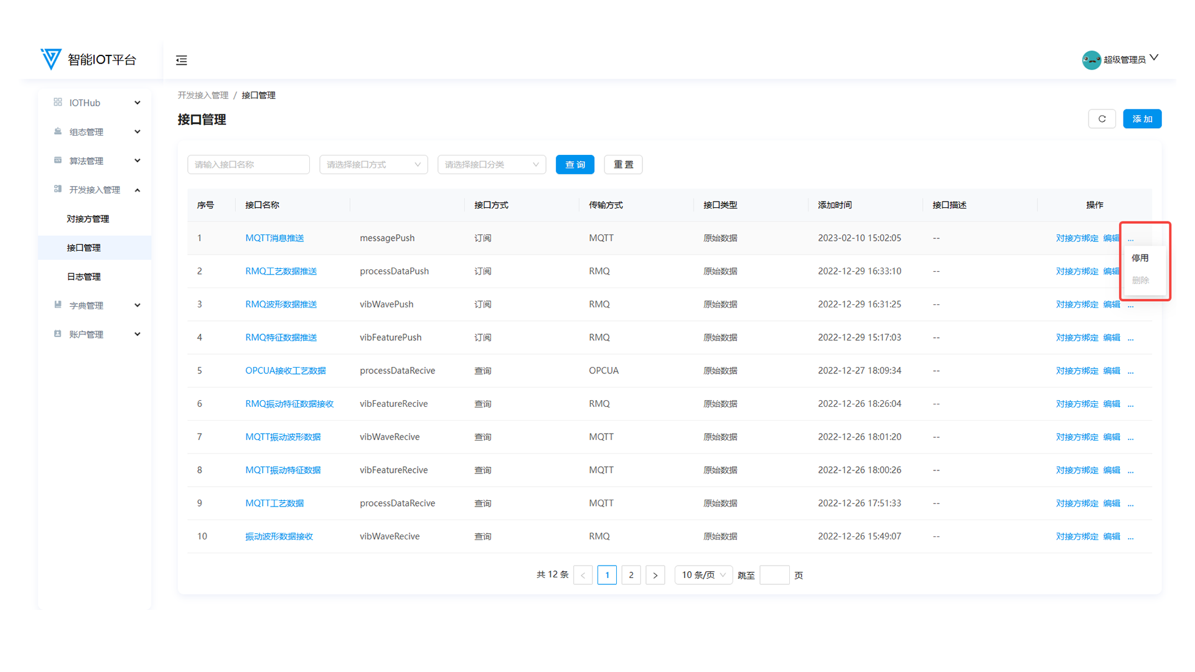This screenshot has height=672, width=1195.
Task: Focus the interface name search field
Action: (x=248, y=164)
